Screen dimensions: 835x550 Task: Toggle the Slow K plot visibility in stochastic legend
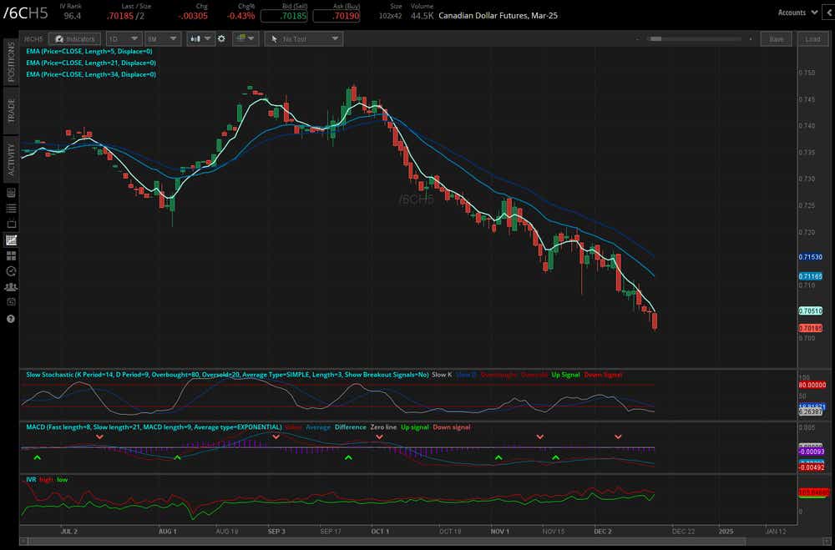pyautogui.click(x=442, y=375)
